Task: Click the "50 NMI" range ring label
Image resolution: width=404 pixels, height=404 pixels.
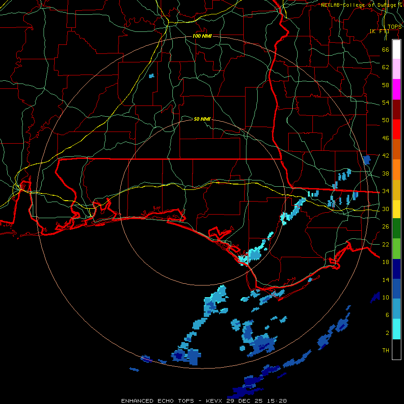Action: [202, 119]
